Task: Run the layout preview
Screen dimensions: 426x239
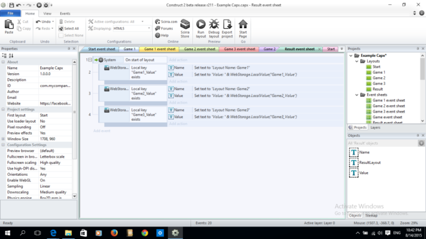Action: click(x=200, y=29)
